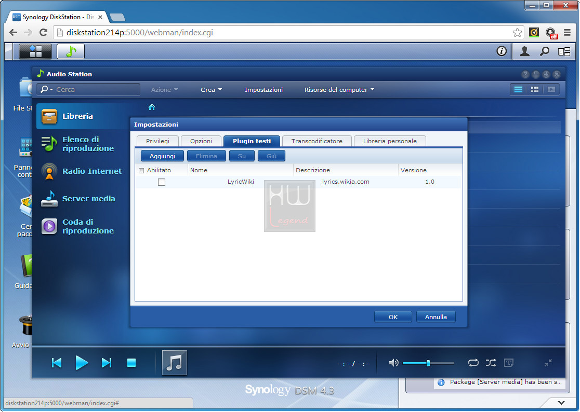Open the DSM information icon
The image size is (580, 412).
(501, 51)
